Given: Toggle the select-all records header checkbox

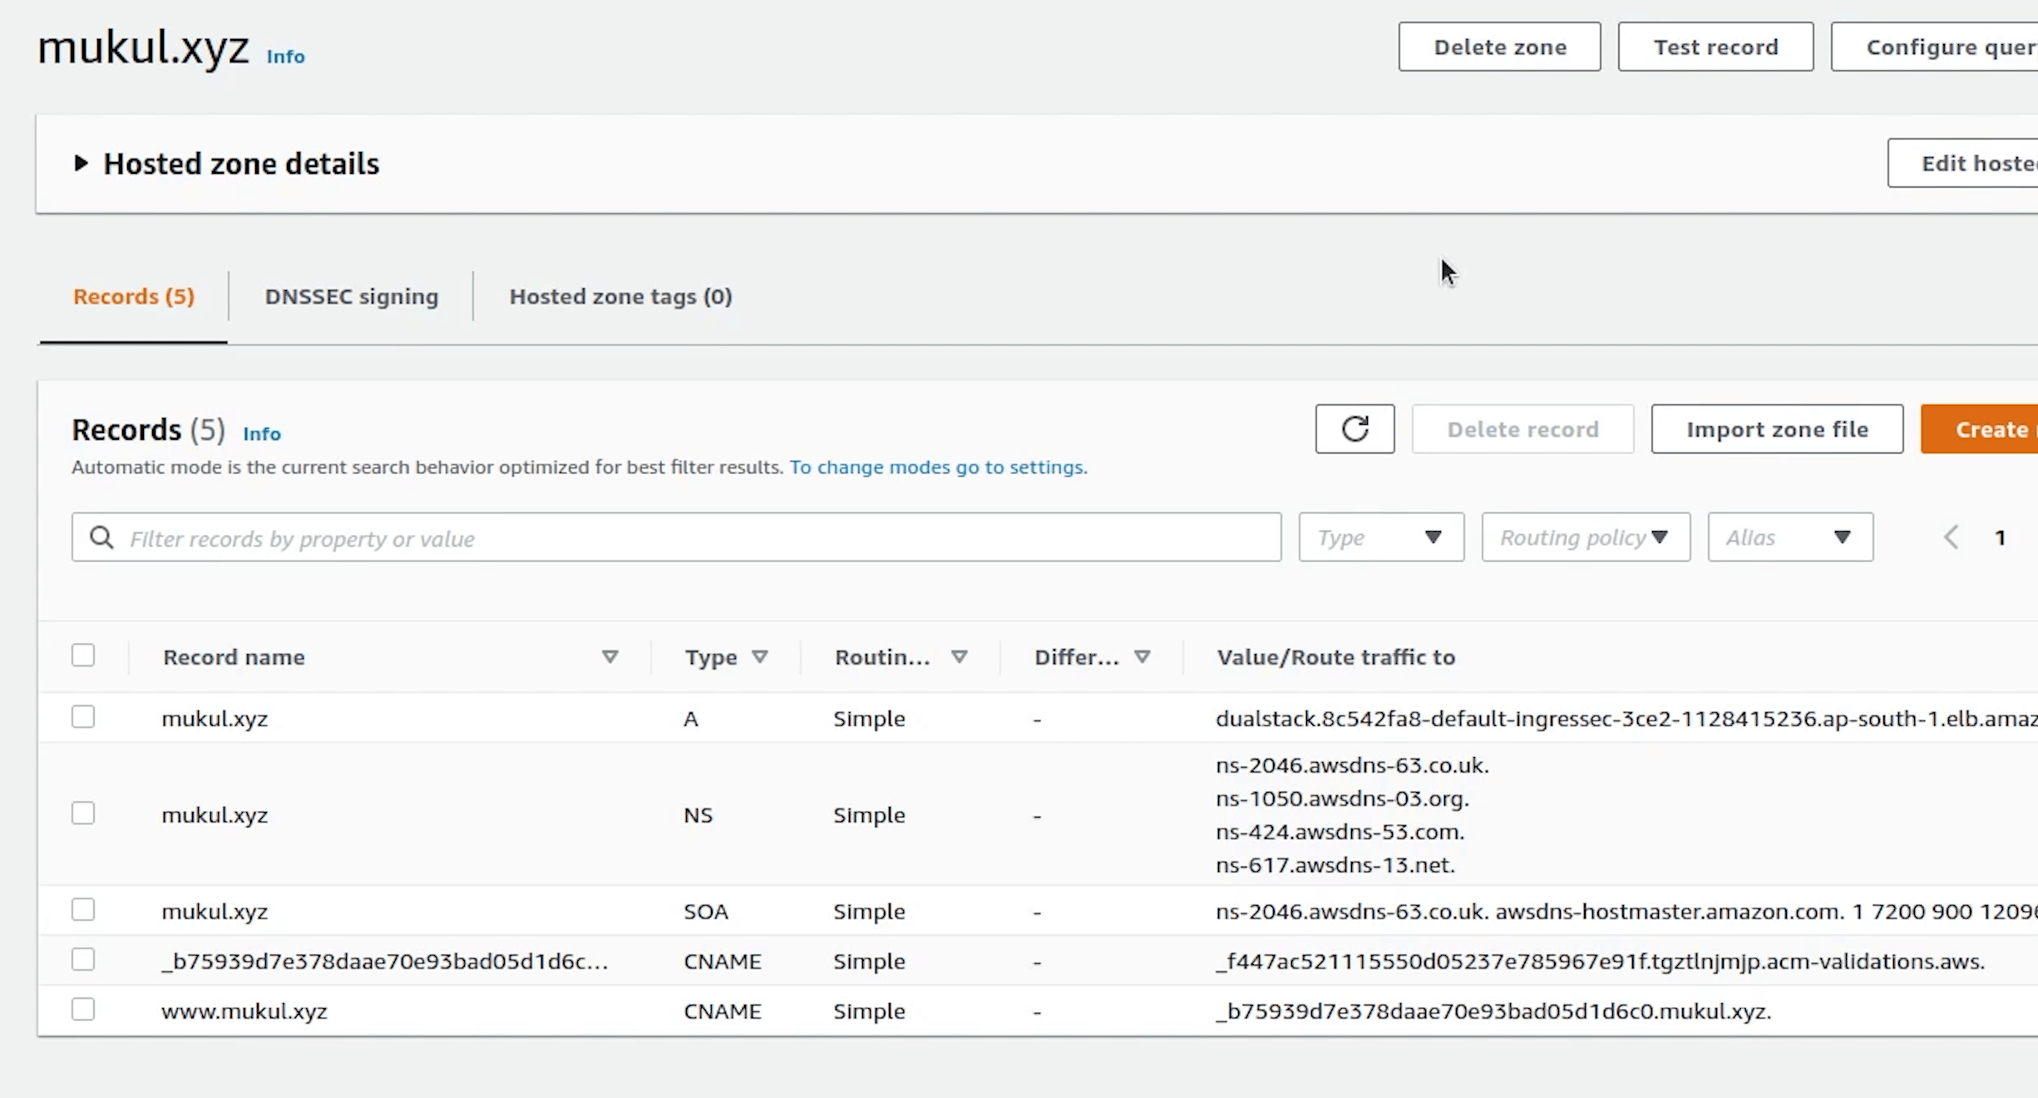Looking at the screenshot, I should click(83, 655).
